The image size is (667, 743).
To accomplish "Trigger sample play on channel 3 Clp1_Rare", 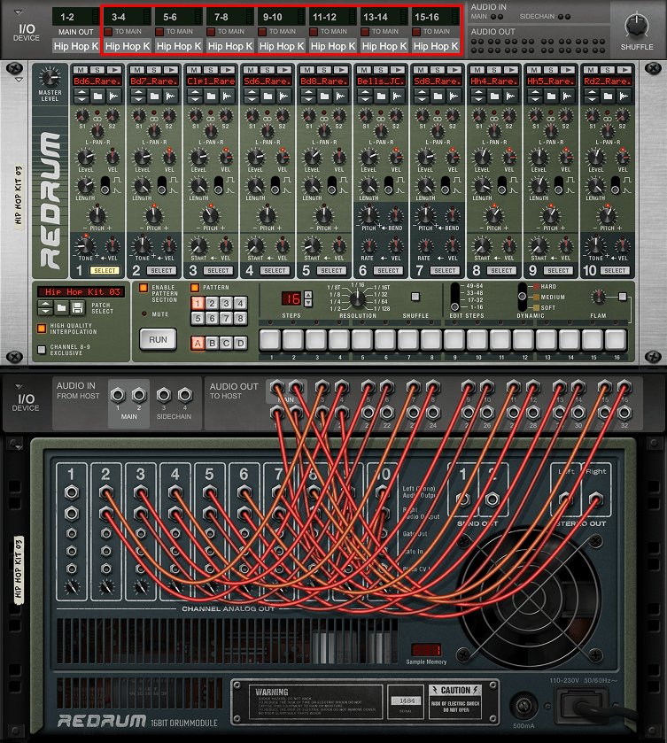I will [x=227, y=70].
